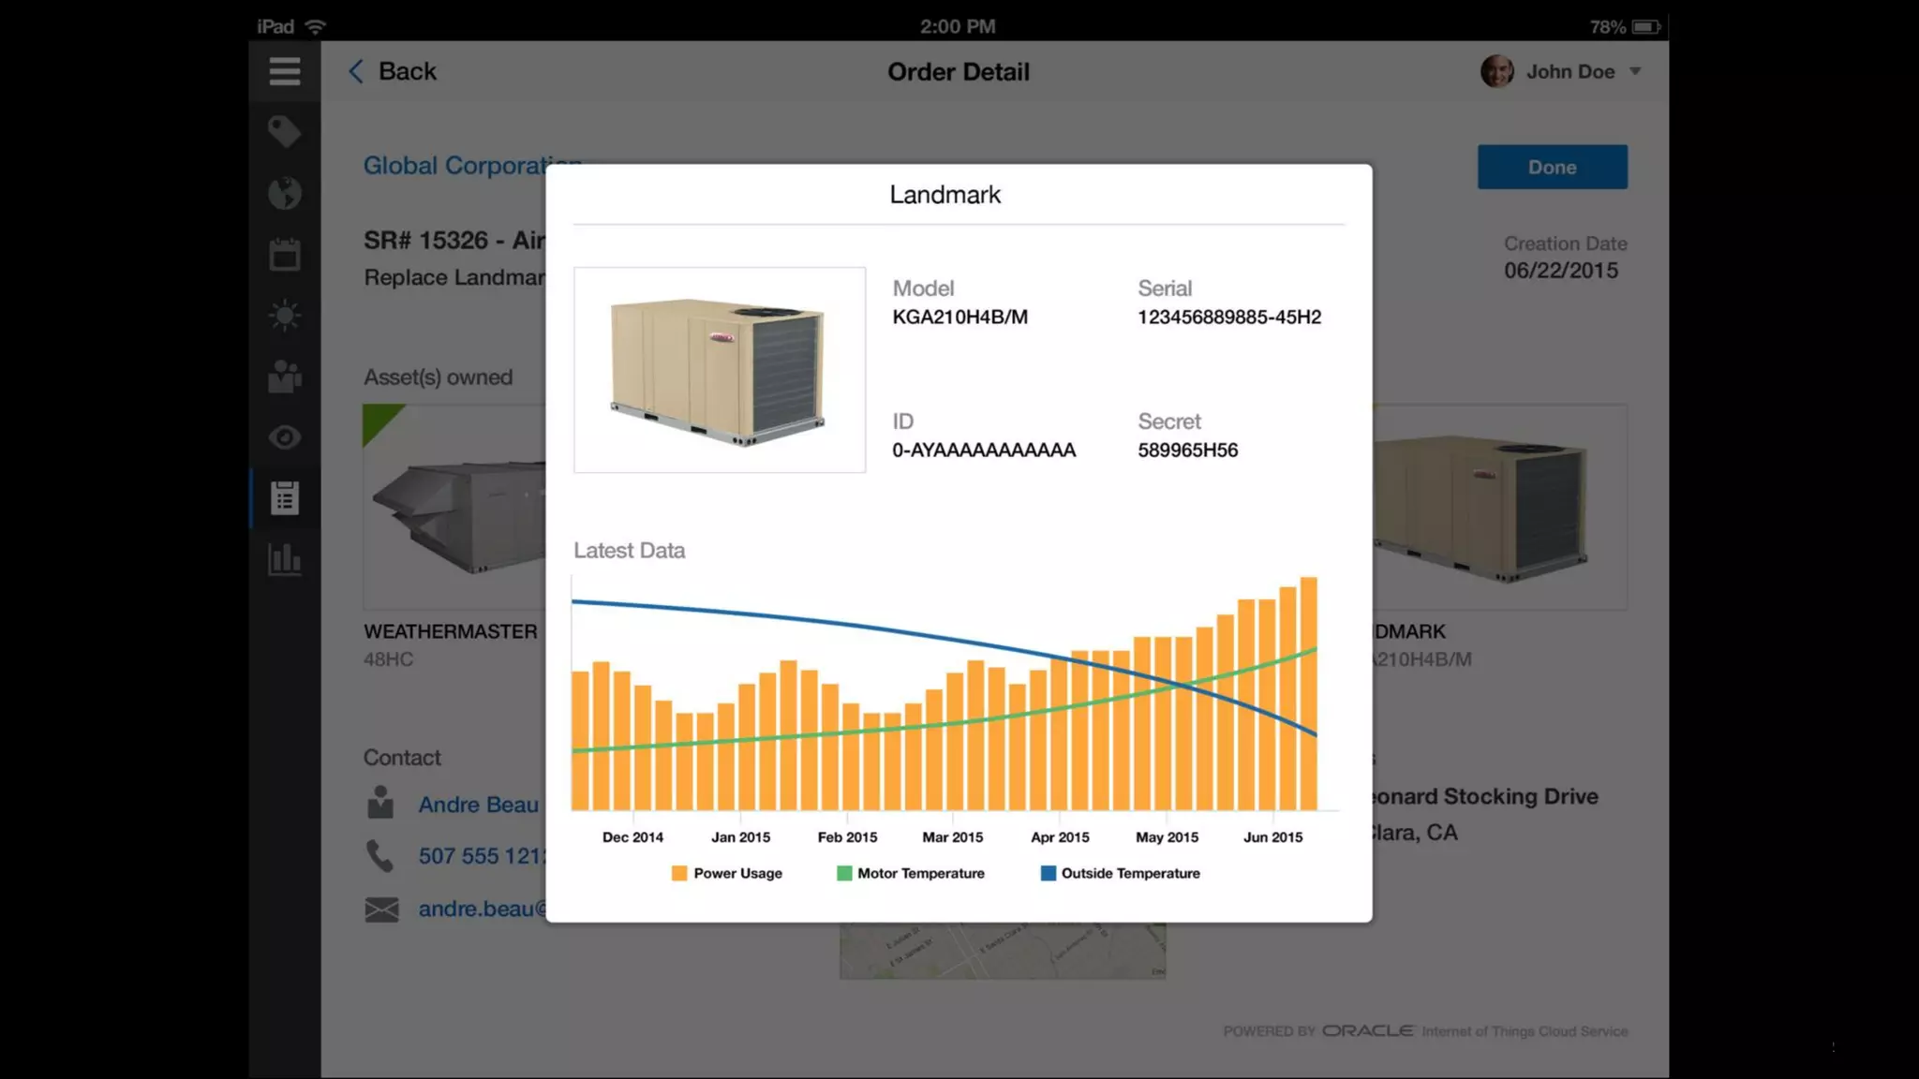Image resolution: width=1919 pixels, height=1079 pixels.
Task: Select the orders list sidebar icon
Action: click(284, 498)
